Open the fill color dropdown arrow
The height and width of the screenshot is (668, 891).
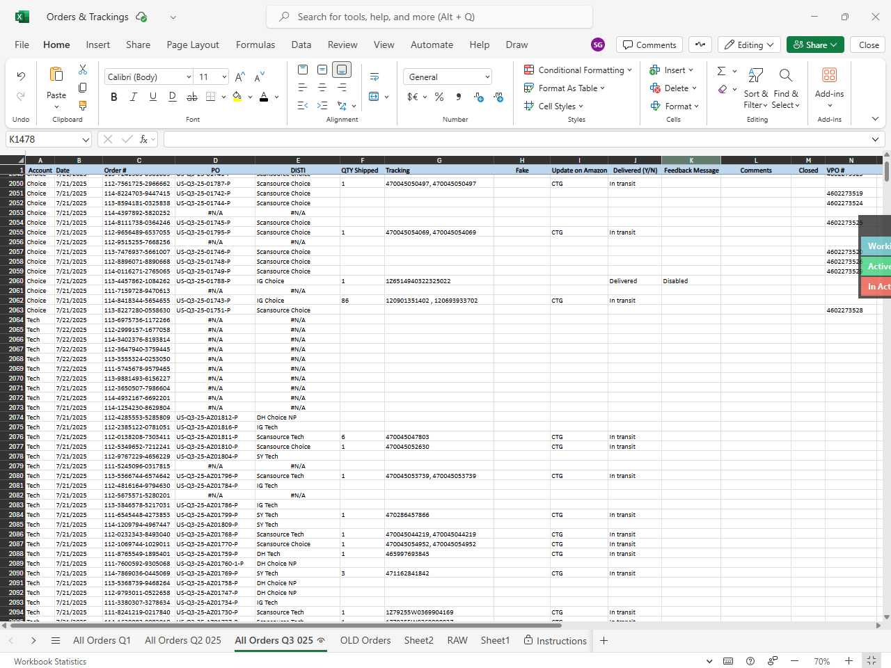click(250, 97)
